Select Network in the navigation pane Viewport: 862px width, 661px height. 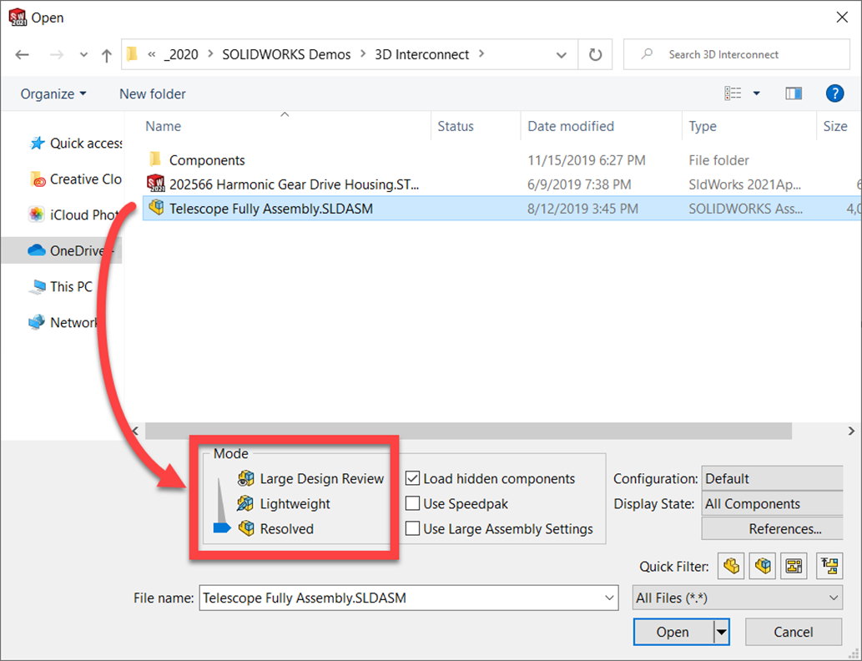tap(63, 322)
